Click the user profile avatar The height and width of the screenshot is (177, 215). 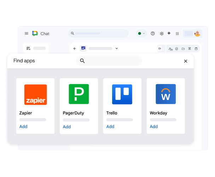197,34
